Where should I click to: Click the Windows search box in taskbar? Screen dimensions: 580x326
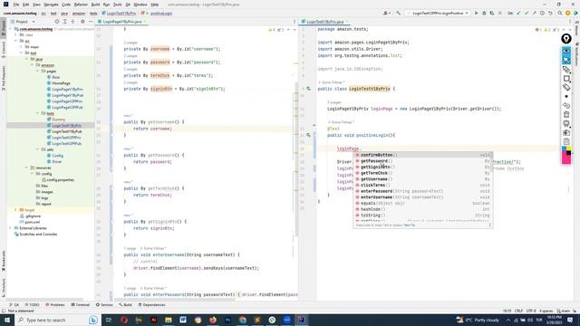coord(57,320)
